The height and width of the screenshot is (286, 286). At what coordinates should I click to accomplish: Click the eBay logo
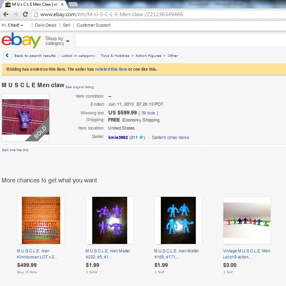click(21, 40)
